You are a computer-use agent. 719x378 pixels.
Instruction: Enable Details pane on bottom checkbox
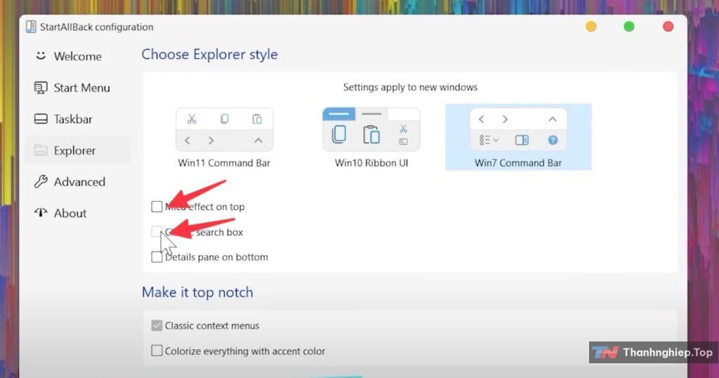pyautogui.click(x=157, y=257)
